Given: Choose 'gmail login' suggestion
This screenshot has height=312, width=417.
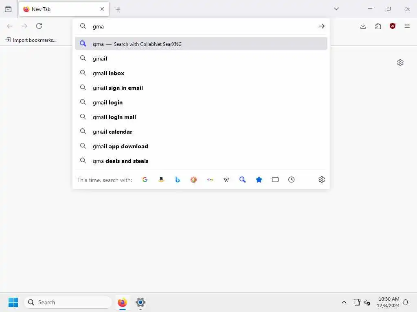Looking at the screenshot, I should (201, 102).
